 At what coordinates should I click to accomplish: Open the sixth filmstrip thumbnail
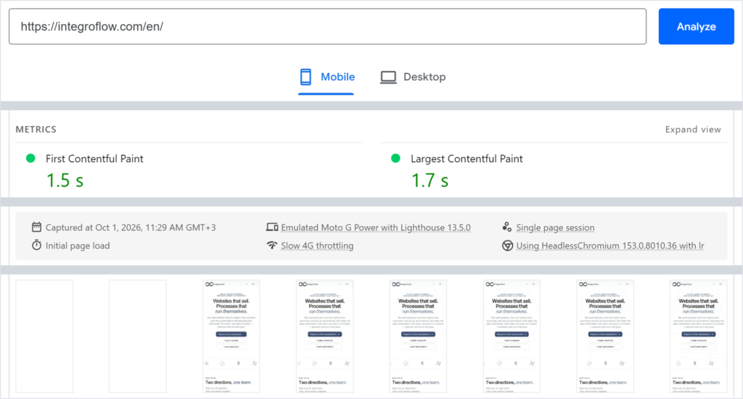[x=512, y=336]
